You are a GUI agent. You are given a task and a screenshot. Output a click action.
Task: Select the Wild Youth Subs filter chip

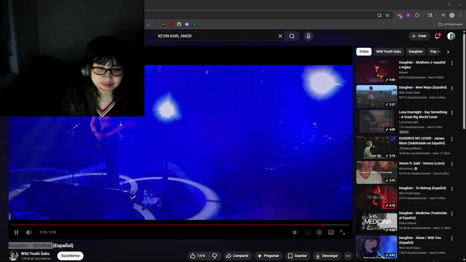click(x=388, y=52)
